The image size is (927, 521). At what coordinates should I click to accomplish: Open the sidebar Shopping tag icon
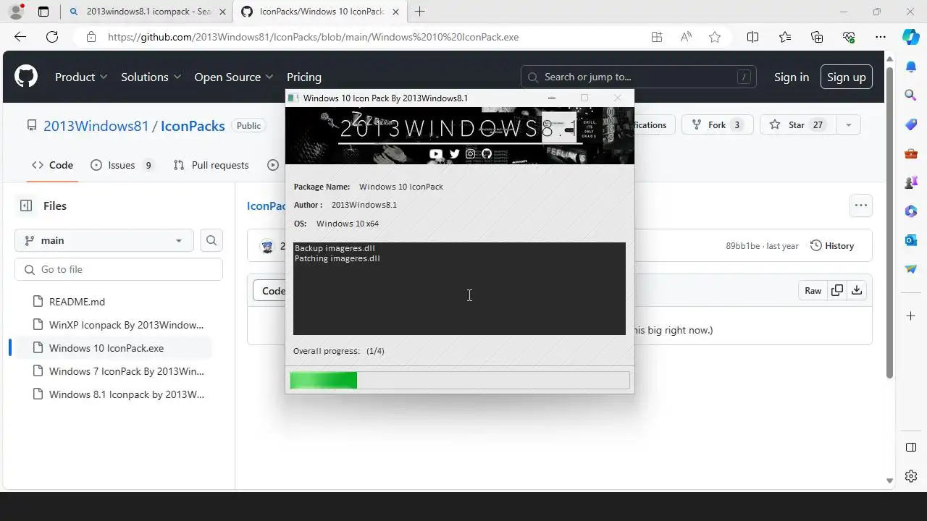click(x=911, y=124)
